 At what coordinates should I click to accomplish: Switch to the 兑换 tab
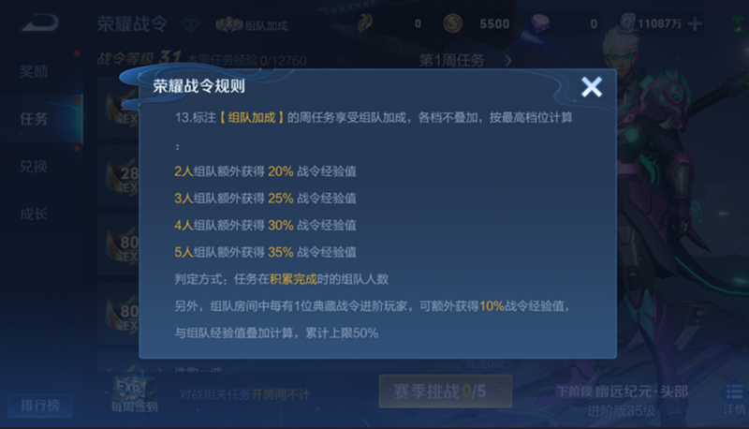34,166
